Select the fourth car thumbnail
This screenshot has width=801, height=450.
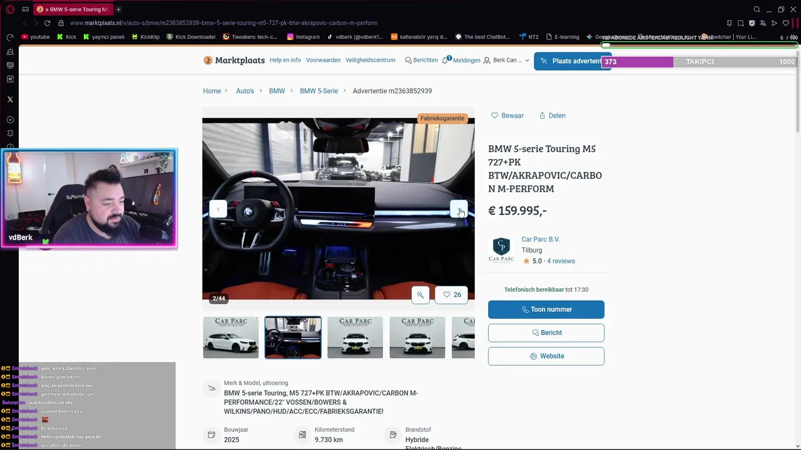[x=417, y=337]
